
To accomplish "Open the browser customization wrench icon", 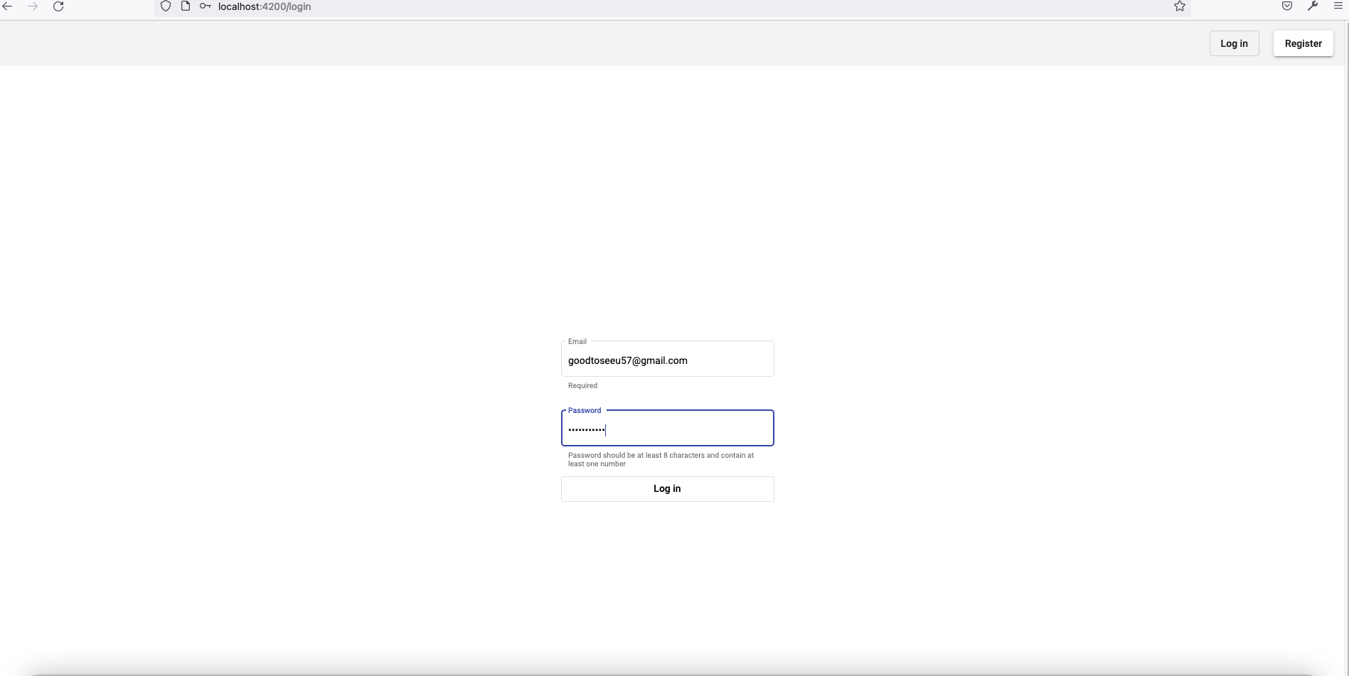I will pos(1313,6).
